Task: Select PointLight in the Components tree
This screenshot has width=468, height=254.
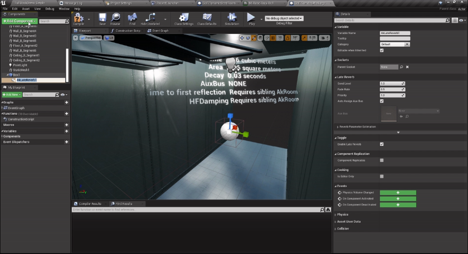Action: tap(20, 65)
